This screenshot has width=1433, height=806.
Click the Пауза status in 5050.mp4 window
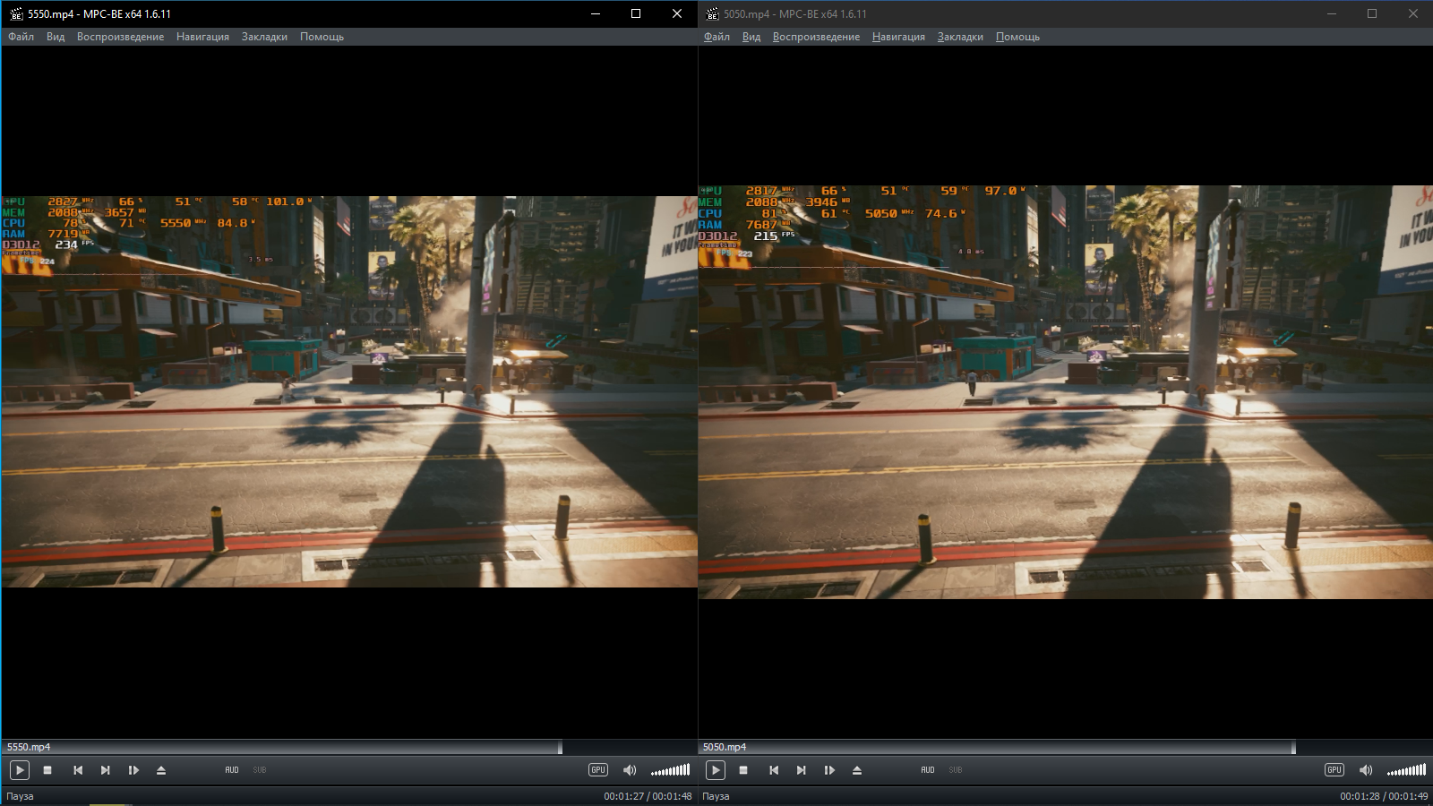[716, 796]
